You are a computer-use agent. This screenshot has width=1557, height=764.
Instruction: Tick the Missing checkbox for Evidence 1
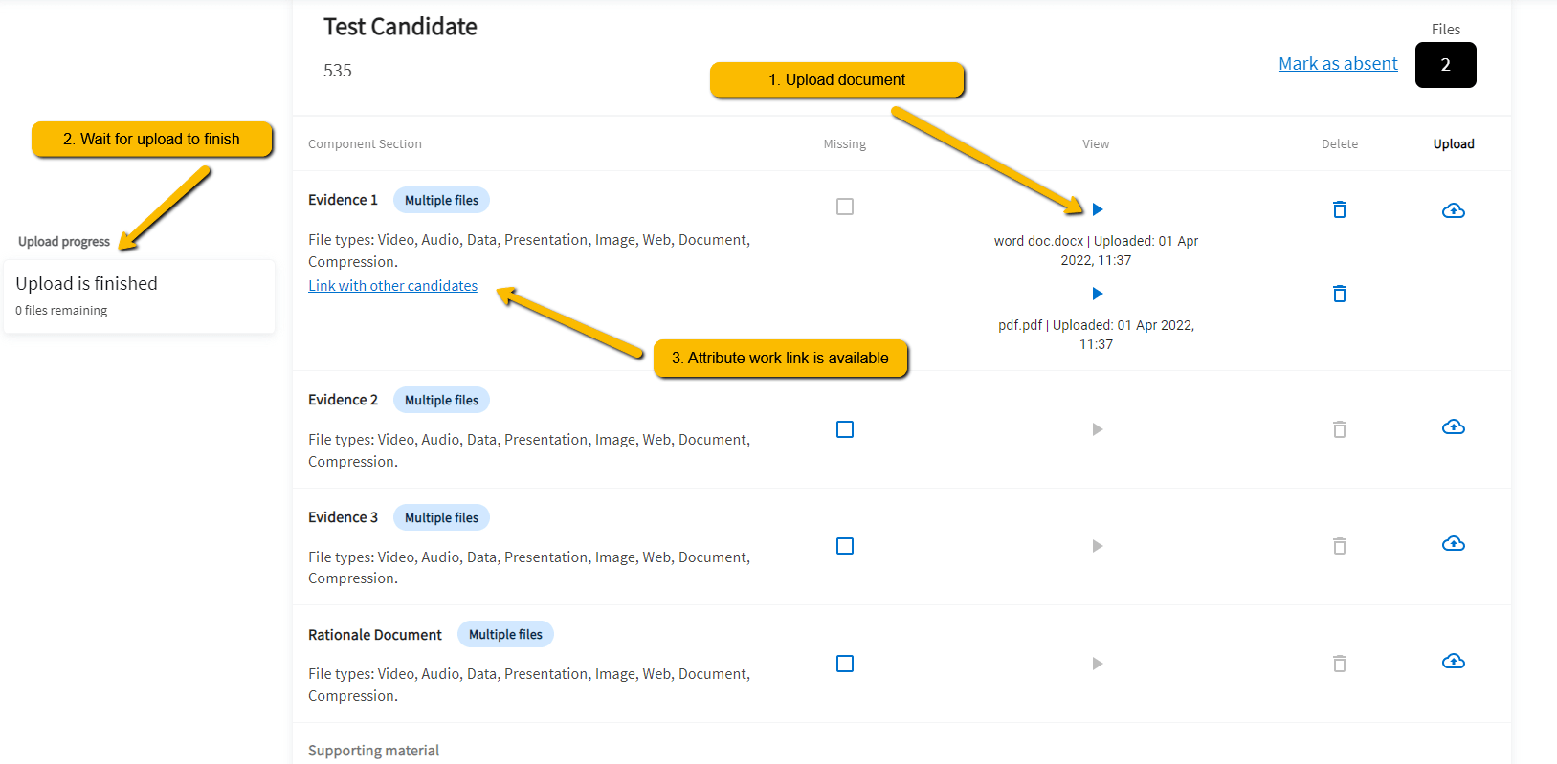(845, 207)
